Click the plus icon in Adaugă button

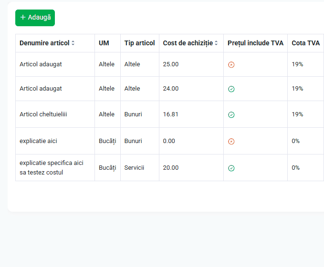click(x=23, y=17)
